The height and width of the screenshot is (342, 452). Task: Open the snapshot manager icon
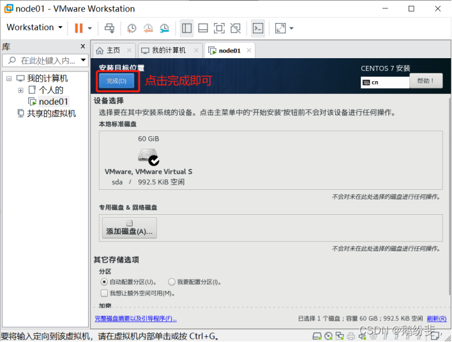click(164, 28)
